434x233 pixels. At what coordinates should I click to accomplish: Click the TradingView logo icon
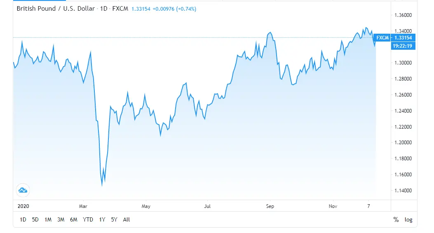[23, 190]
